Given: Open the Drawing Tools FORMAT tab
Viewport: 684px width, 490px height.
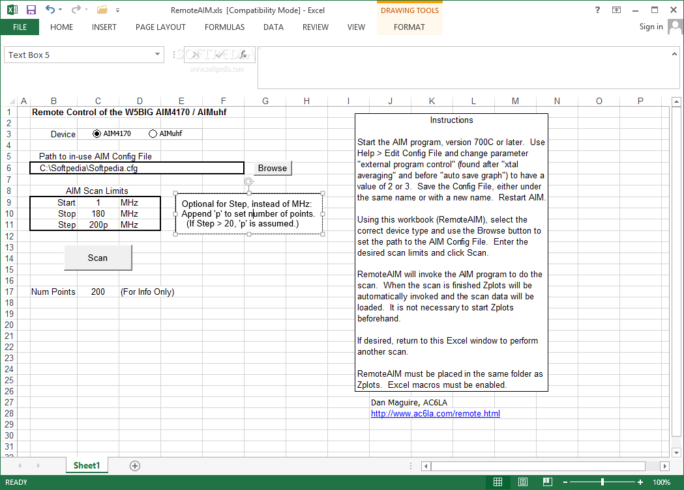Looking at the screenshot, I should pos(409,27).
